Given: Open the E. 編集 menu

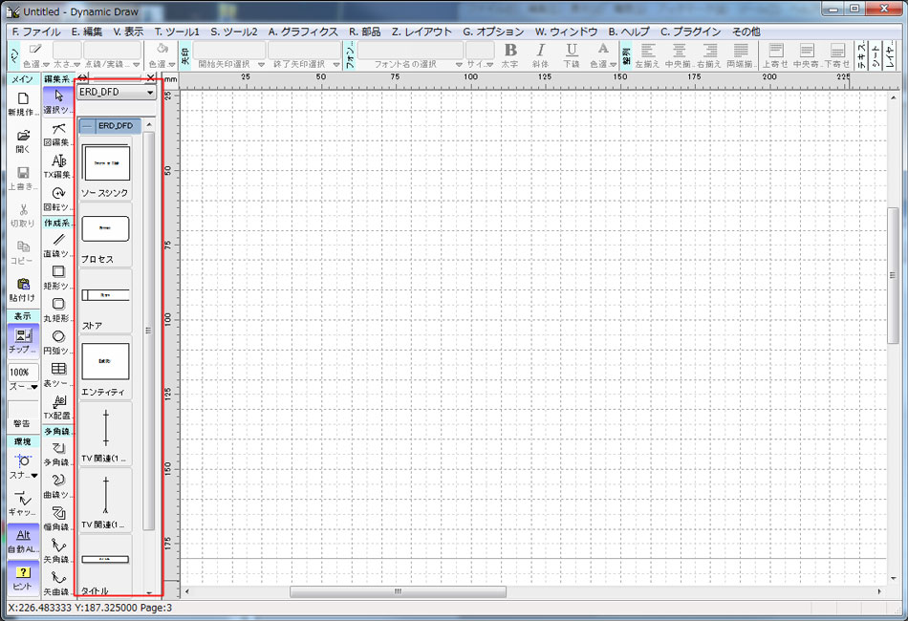Looking at the screenshot, I should point(87,32).
